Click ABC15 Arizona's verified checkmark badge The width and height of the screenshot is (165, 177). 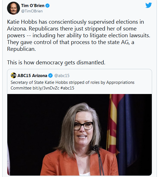coord(50,76)
